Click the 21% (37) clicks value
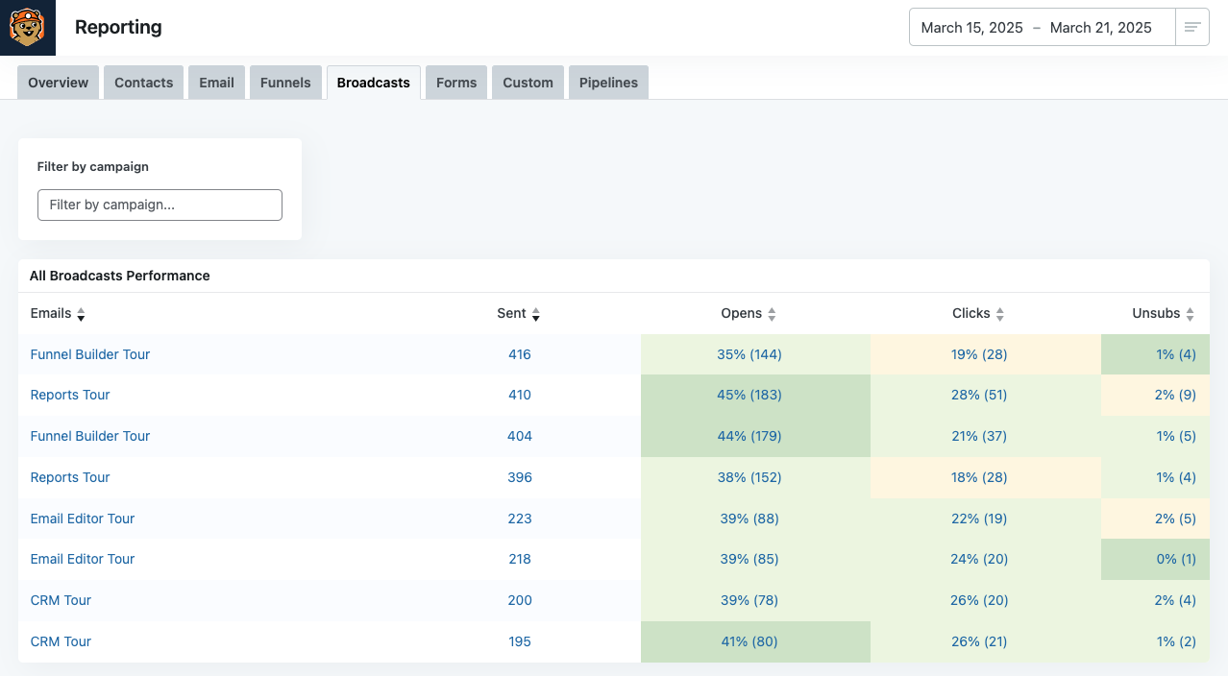This screenshot has width=1228, height=676. point(979,436)
